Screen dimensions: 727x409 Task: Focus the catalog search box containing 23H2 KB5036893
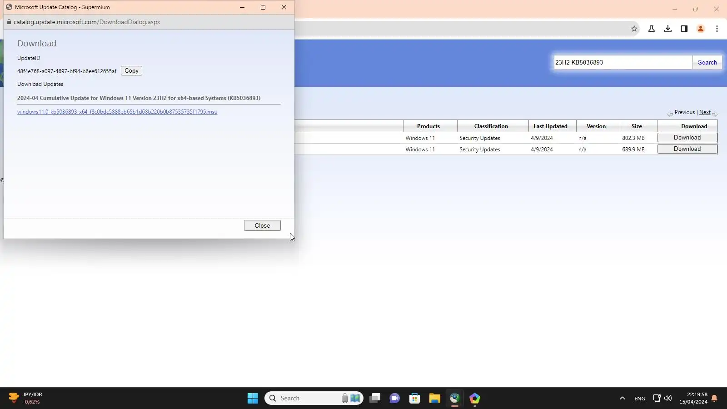click(x=622, y=62)
